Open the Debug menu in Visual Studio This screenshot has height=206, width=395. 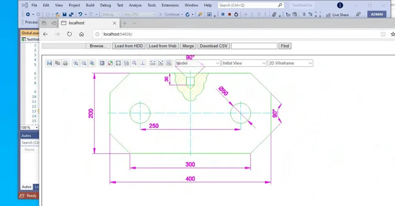pyautogui.click(x=105, y=5)
